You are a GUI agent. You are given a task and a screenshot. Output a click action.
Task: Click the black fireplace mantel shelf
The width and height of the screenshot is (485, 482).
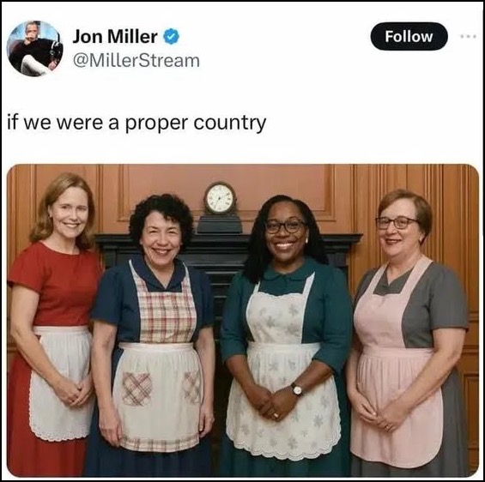[x=229, y=238]
